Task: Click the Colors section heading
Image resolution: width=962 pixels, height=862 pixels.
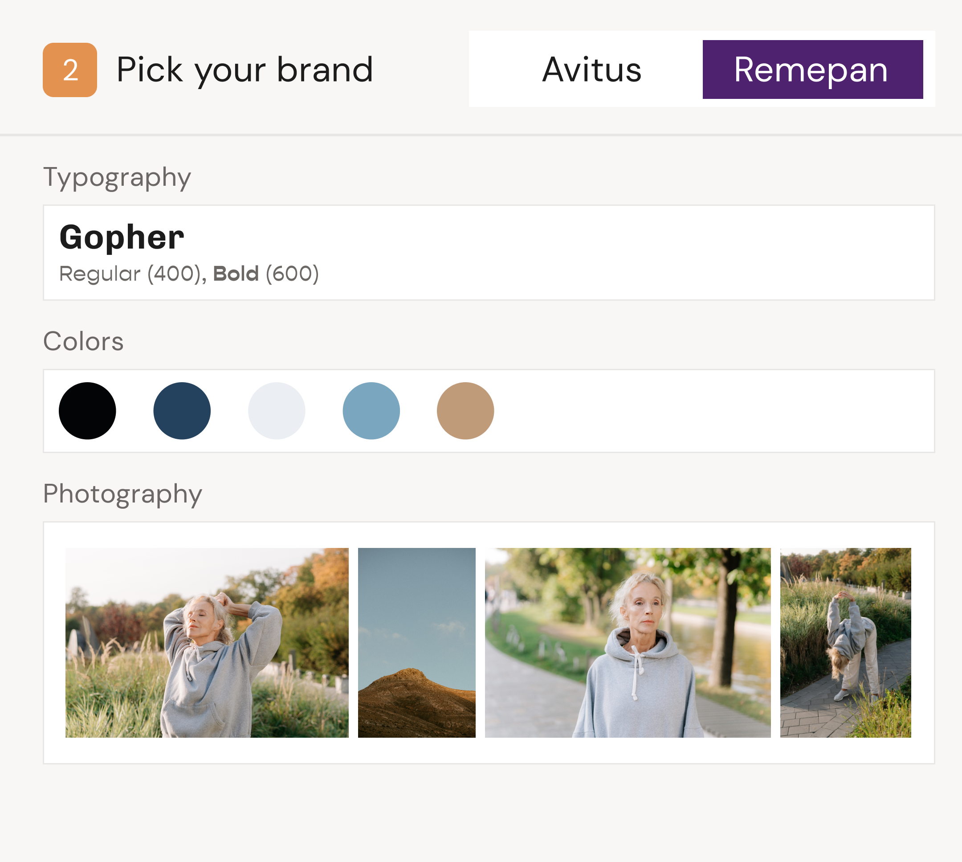Action: pos(83,342)
